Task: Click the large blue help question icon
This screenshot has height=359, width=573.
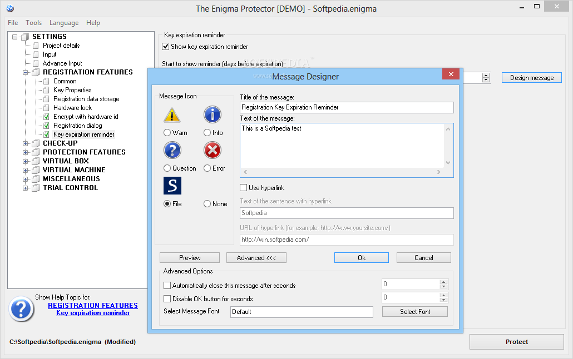Action: (x=21, y=309)
